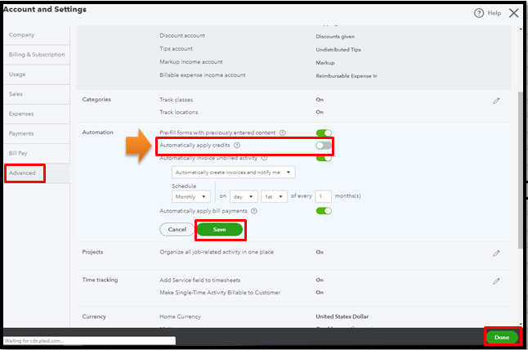
Task: Open the Help question mark icon
Action: click(478, 13)
